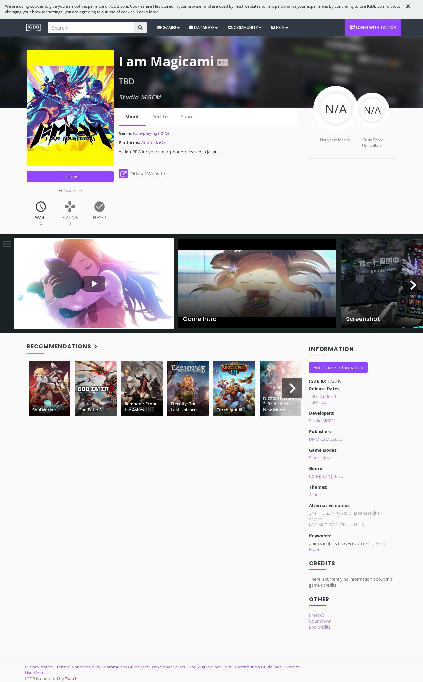Screen dimensions: 423x682
Task: Mark game as Playing with gamepad icon
Action: coord(70,207)
